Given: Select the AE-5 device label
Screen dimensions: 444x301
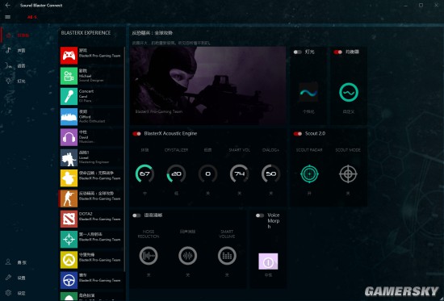Looking at the screenshot, I should point(32,17).
